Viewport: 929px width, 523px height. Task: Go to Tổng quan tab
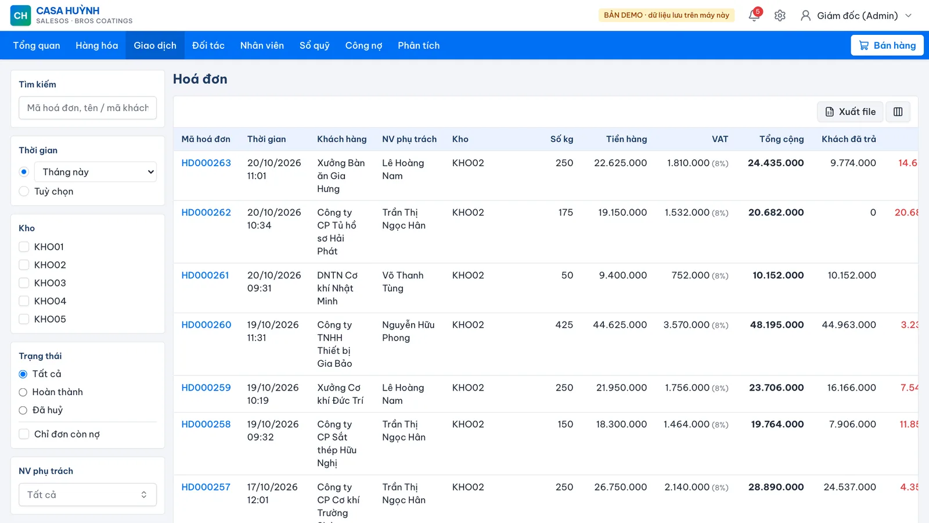point(37,45)
